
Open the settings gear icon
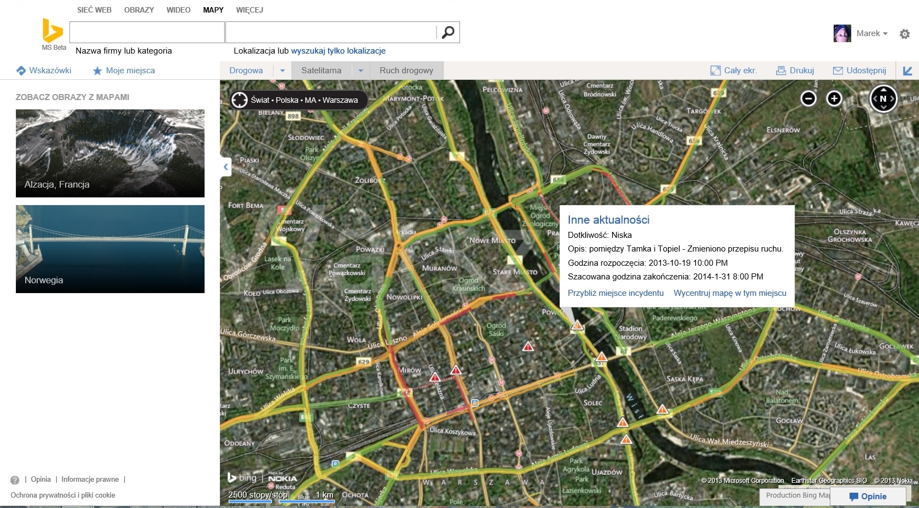[x=904, y=34]
